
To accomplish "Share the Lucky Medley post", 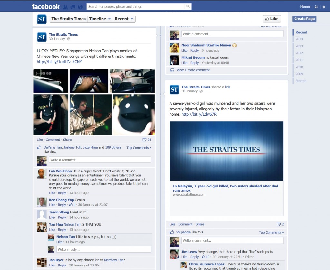I will 67,140.
